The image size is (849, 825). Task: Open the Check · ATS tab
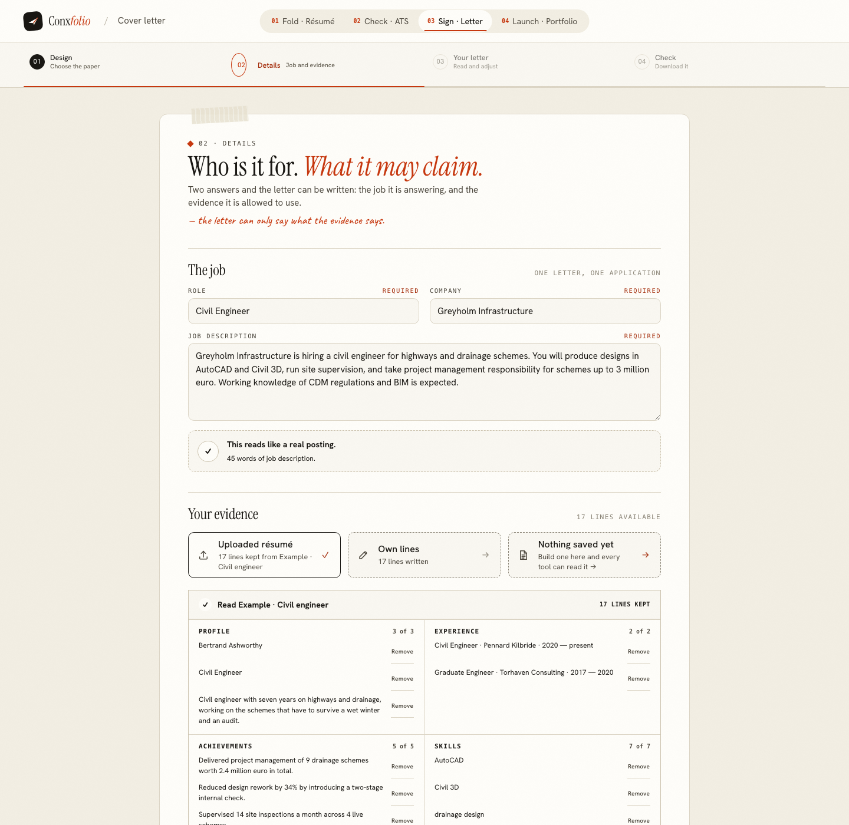[381, 21]
